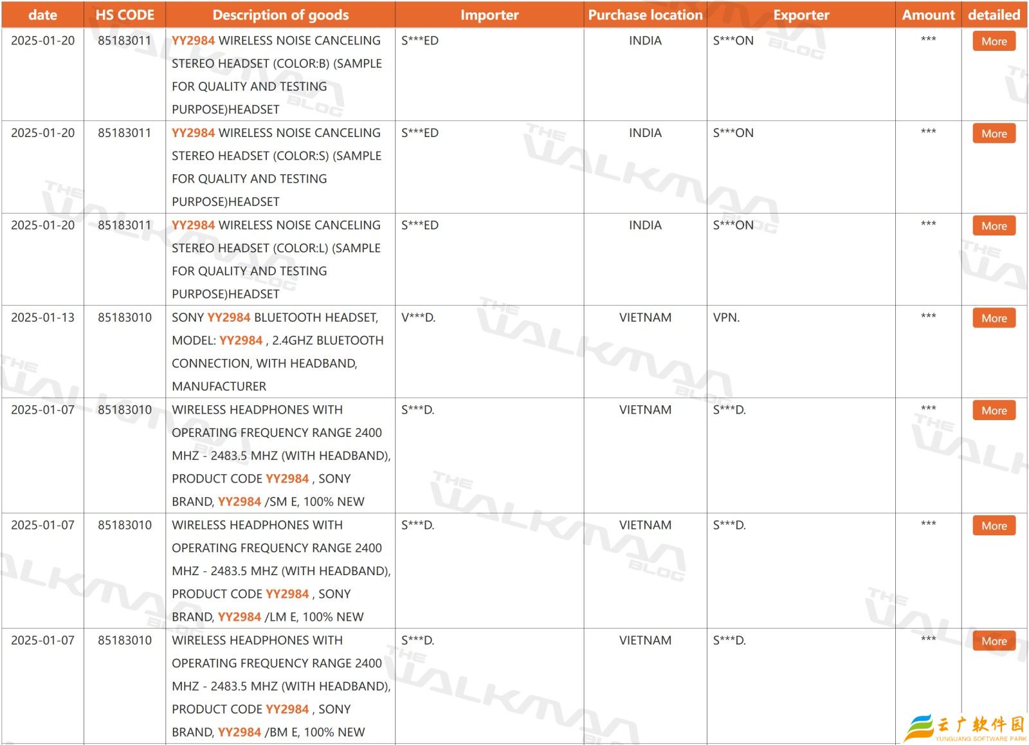The width and height of the screenshot is (1029, 745).
Task: Click the YY2984 link in the COLOR:B row
Action: [x=193, y=41]
